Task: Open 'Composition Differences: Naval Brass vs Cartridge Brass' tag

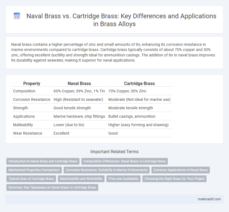Action: pyautogui.click(x=125, y=161)
